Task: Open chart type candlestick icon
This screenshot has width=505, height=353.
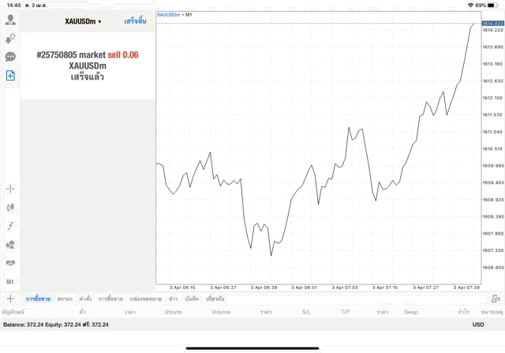Action: [x=10, y=207]
